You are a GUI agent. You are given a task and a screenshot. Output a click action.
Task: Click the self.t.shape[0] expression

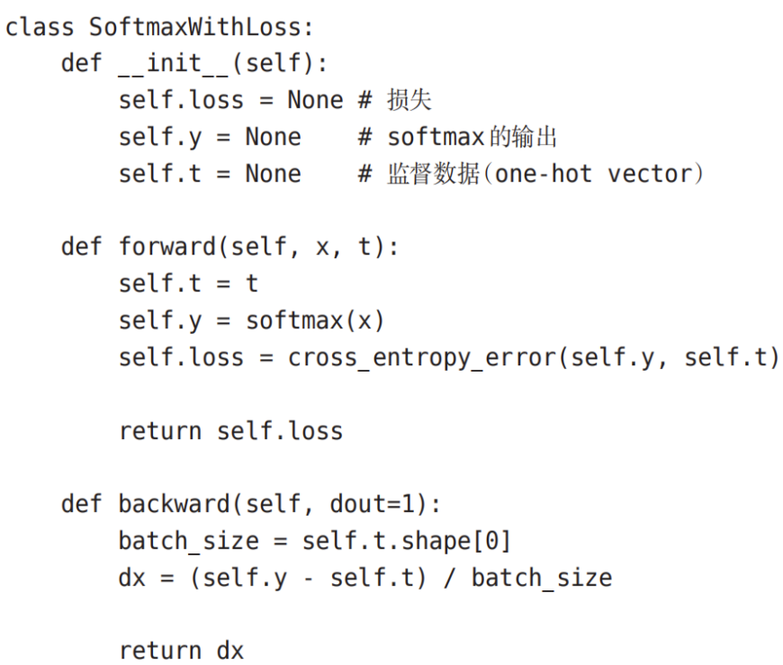click(406, 541)
